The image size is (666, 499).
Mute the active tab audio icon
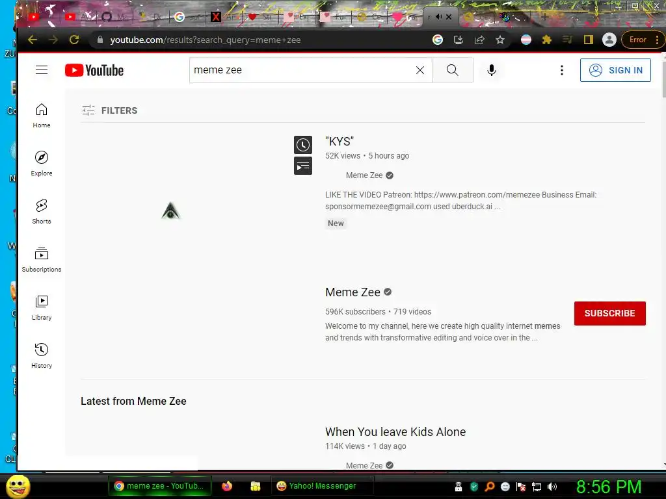click(439, 17)
